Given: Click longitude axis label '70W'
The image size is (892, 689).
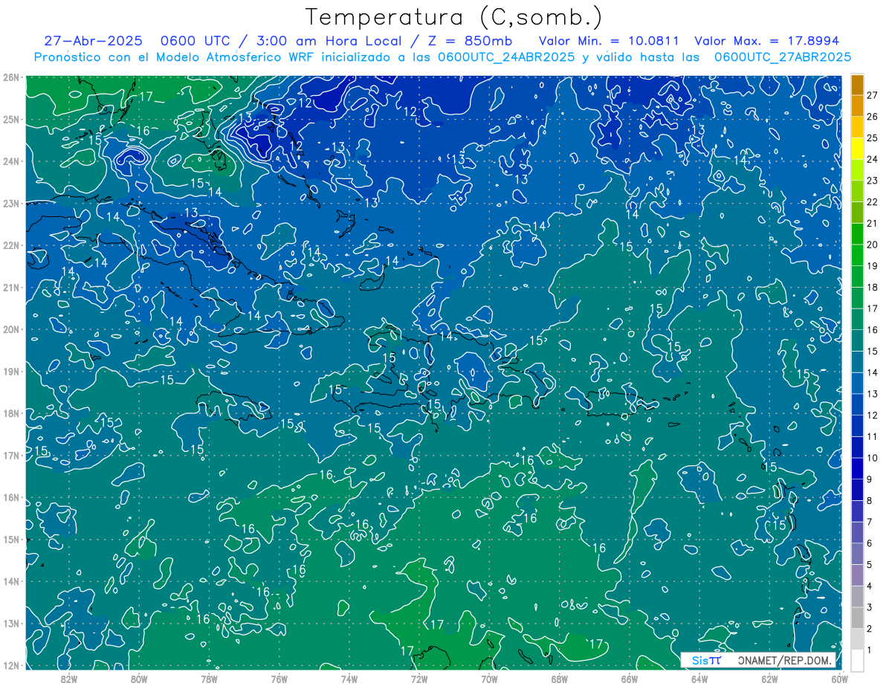Looking at the screenshot, I should click(489, 678).
